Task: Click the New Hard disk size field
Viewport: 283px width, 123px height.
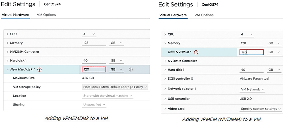Action: coord(94,70)
